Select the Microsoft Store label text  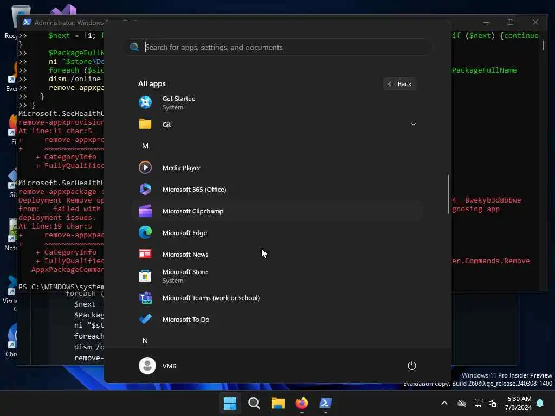coord(185,272)
